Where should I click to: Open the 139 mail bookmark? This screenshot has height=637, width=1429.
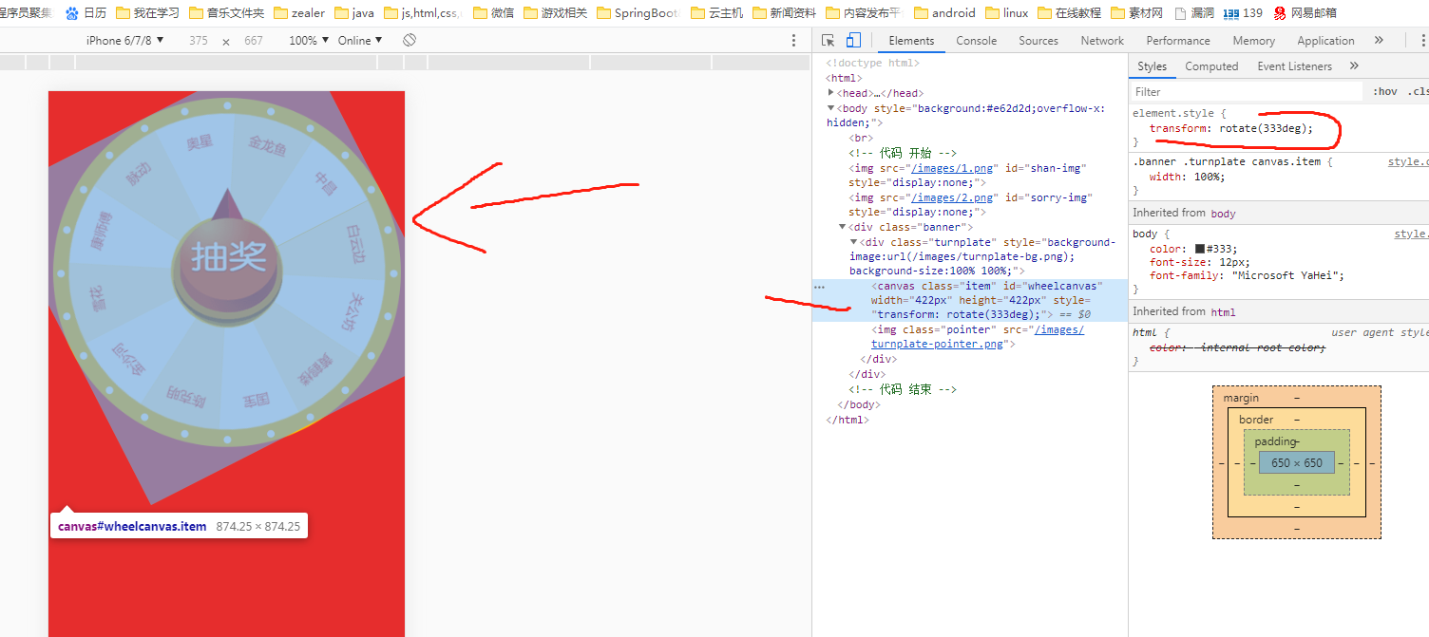[x=1243, y=13]
